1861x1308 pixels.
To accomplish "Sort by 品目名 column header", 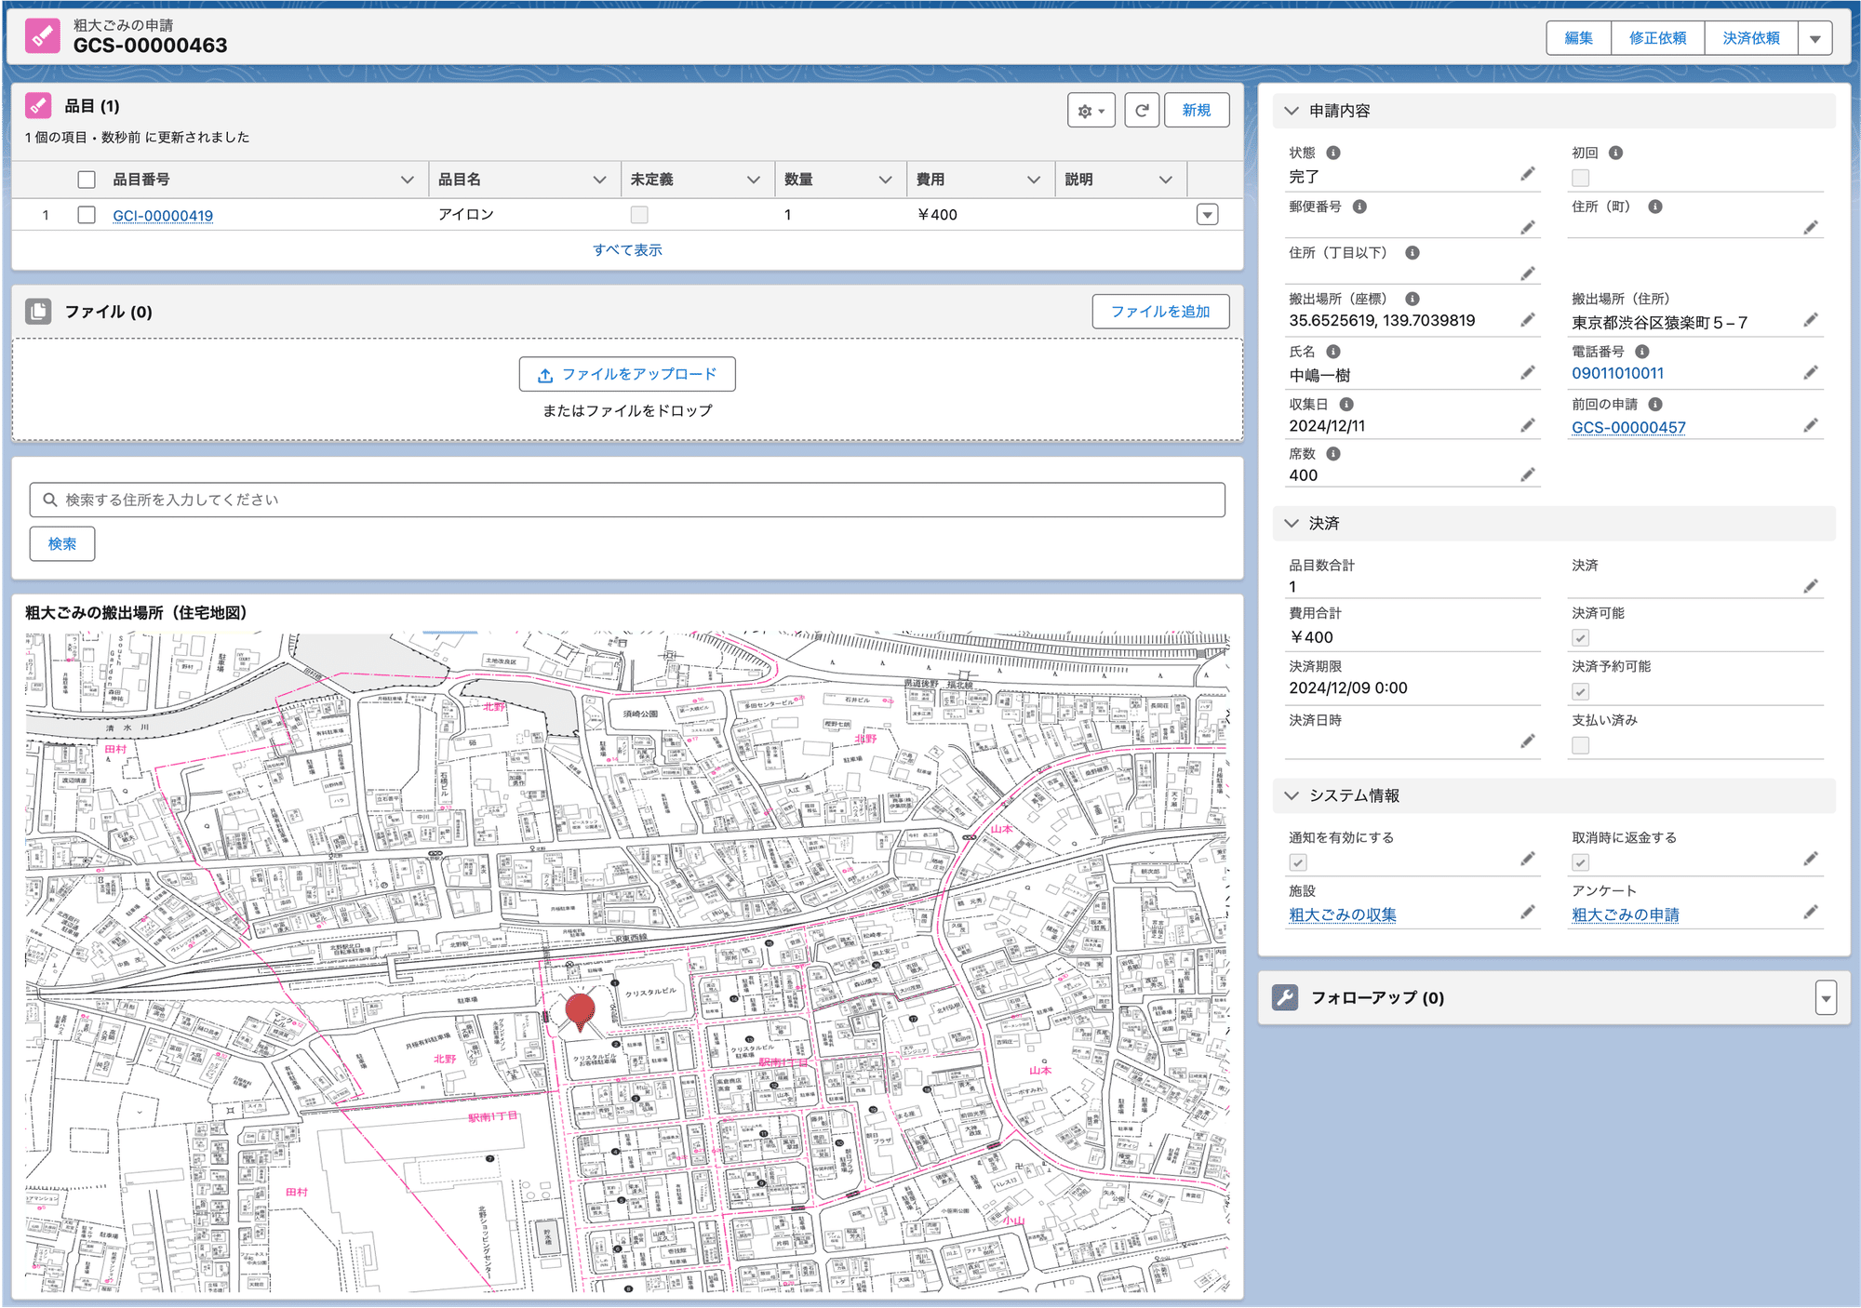I will (x=460, y=180).
